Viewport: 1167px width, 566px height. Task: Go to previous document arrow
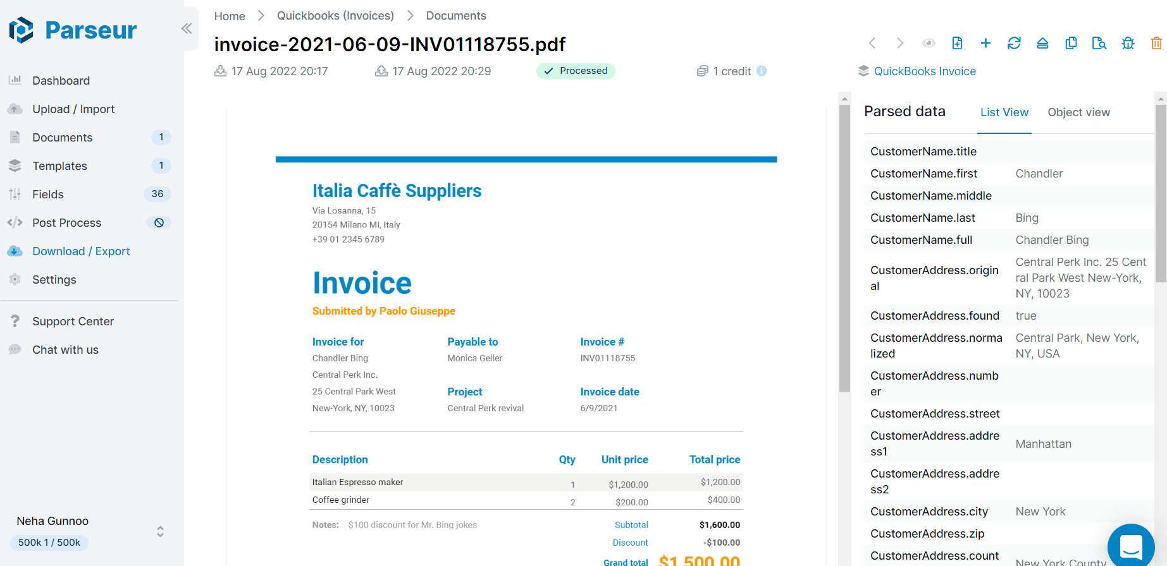[x=872, y=43]
